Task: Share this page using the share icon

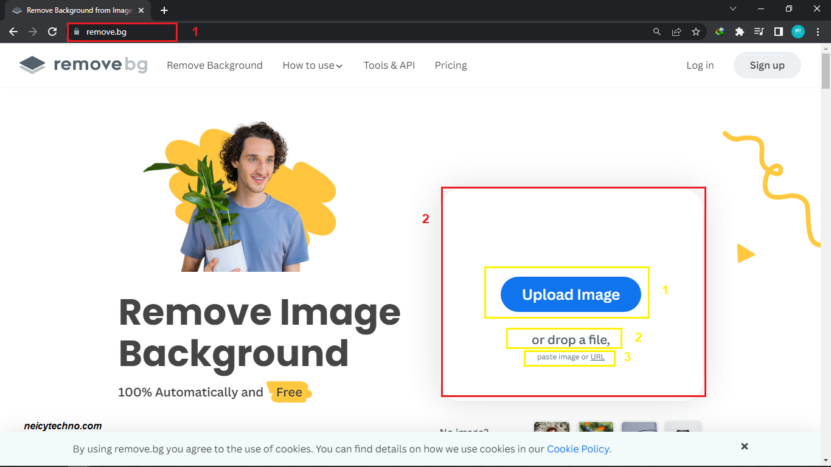Action: point(676,32)
